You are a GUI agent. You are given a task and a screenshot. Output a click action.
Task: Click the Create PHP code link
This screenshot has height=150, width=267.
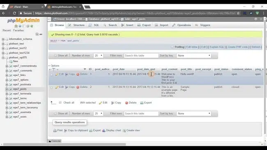point(238,47)
